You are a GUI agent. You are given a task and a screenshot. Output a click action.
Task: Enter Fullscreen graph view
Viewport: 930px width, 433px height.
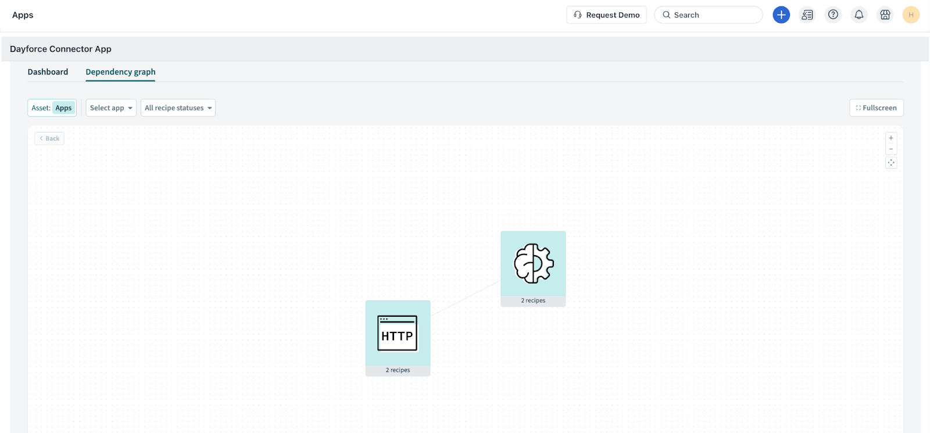point(876,108)
